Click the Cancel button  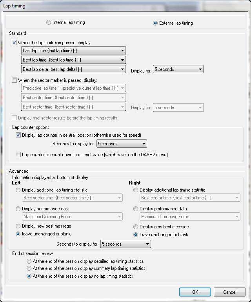click(x=229, y=292)
